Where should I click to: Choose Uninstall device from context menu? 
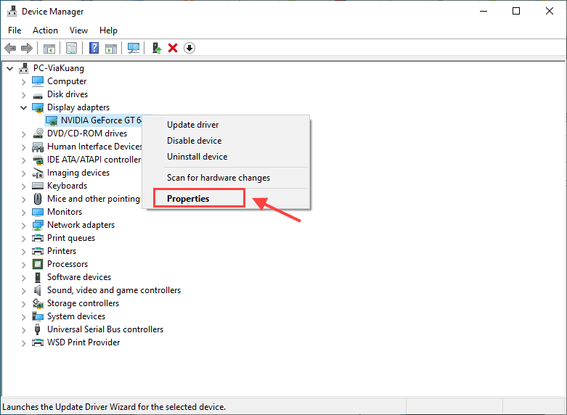coord(197,157)
